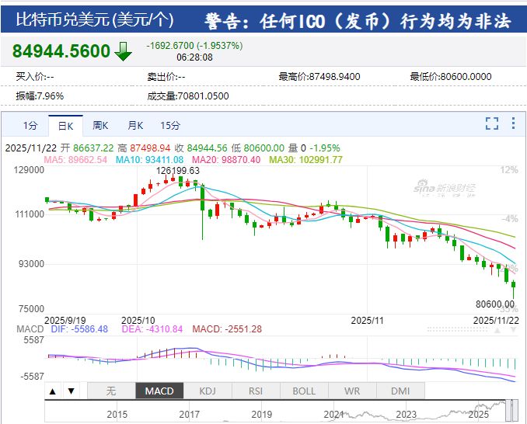
Task: Disable indicators with the 无 button
Action: (x=110, y=391)
